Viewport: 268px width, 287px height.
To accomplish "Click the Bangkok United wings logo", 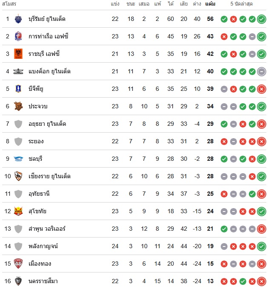I will point(18,71).
